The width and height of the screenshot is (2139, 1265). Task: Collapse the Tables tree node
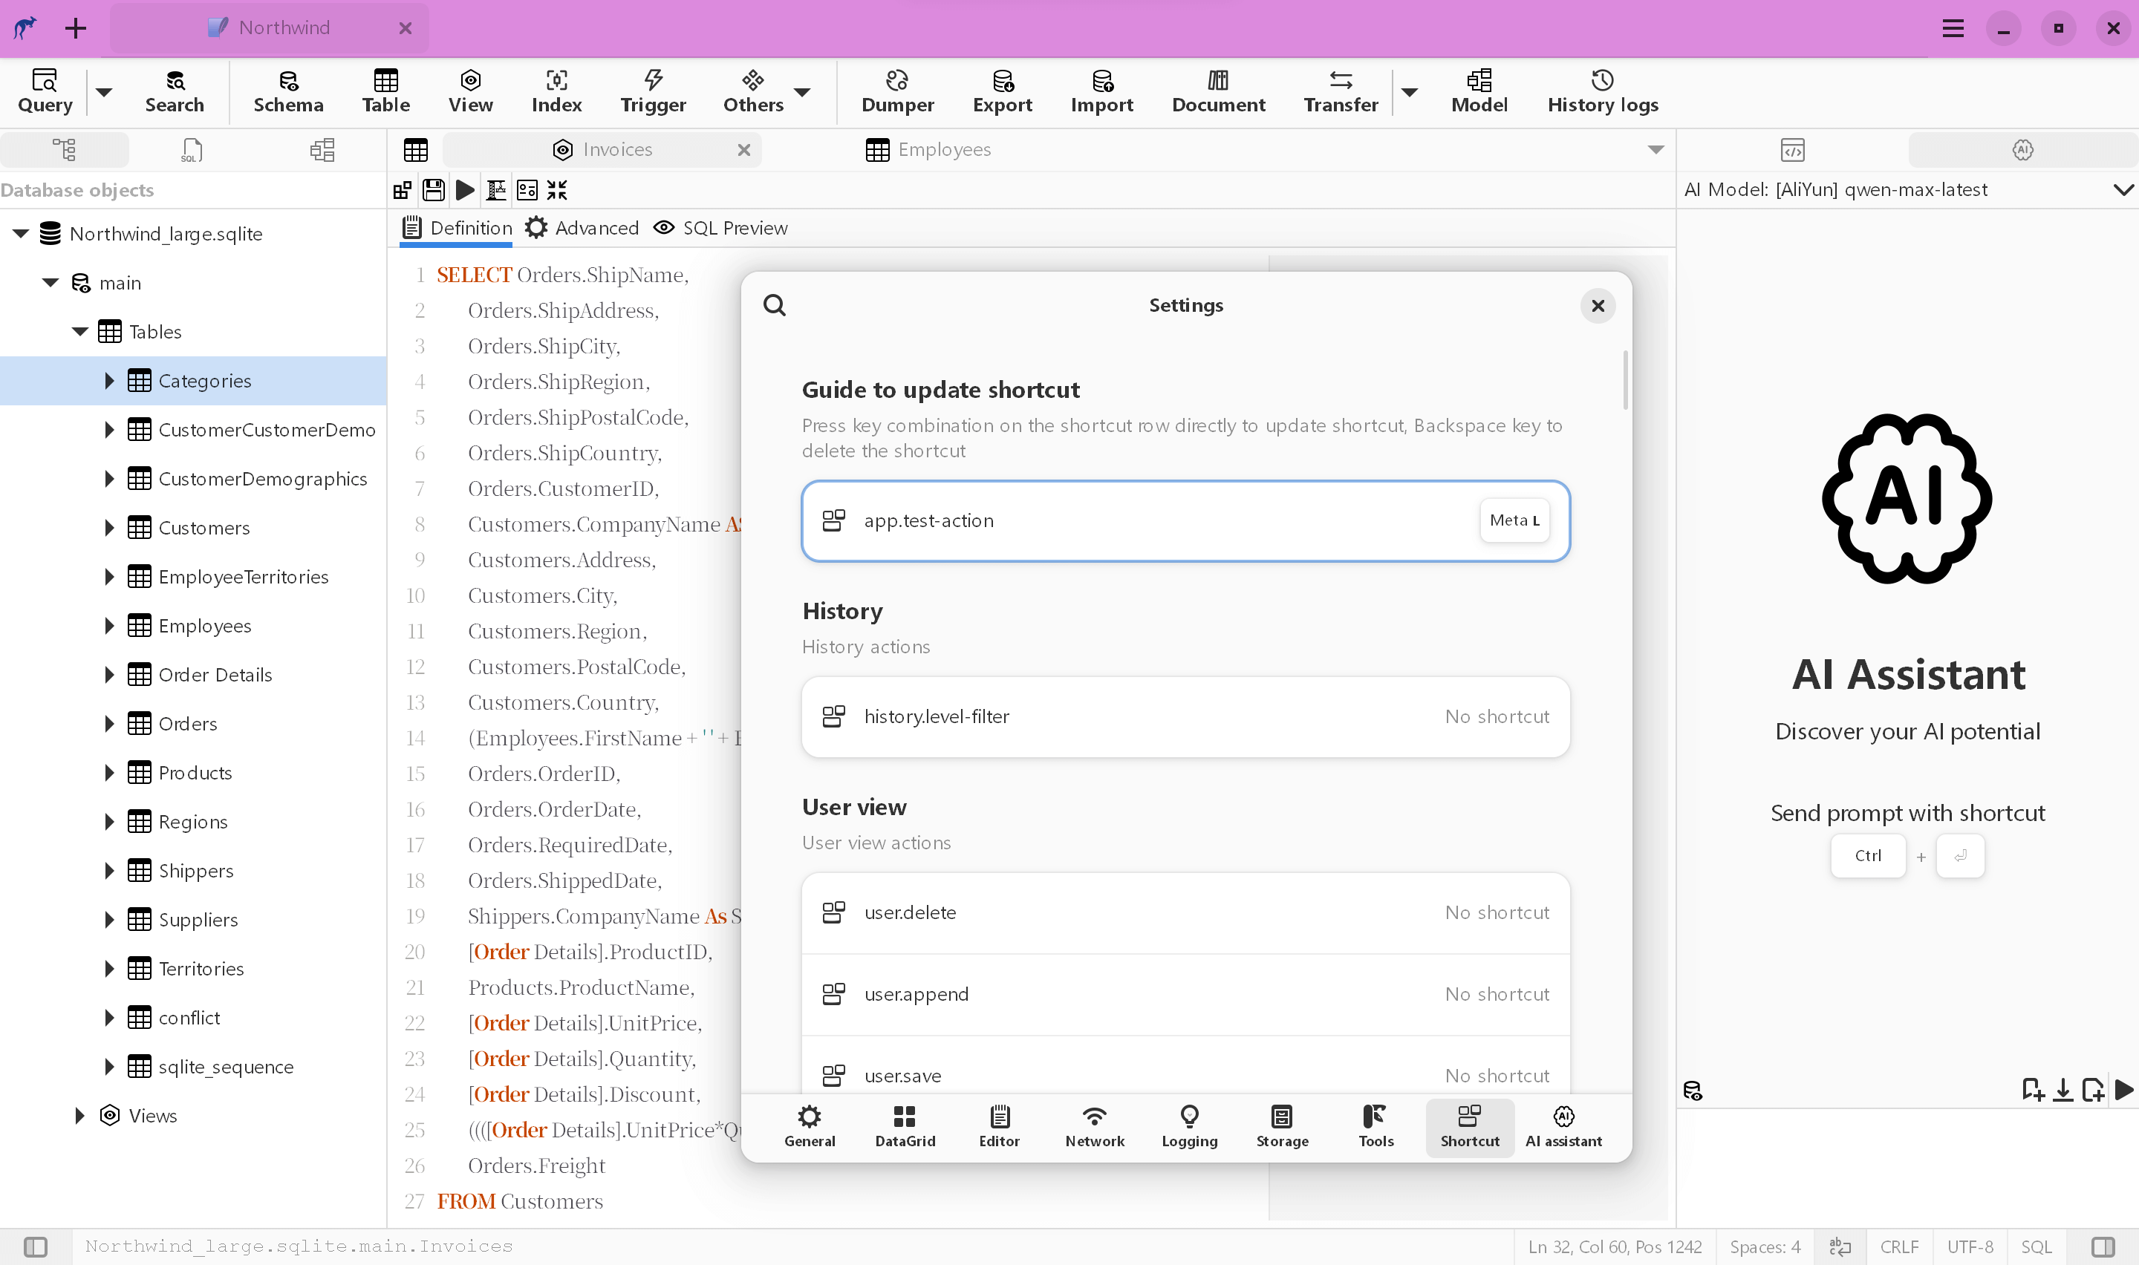pyautogui.click(x=79, y=332)
